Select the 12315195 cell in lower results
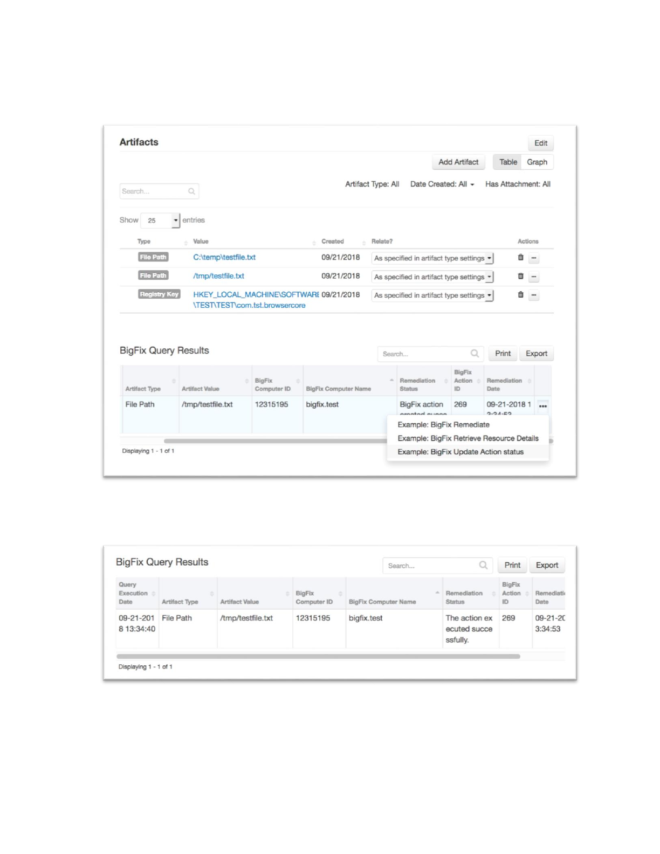The height and width of the screenshot is (854, 660). pos(319,628)
